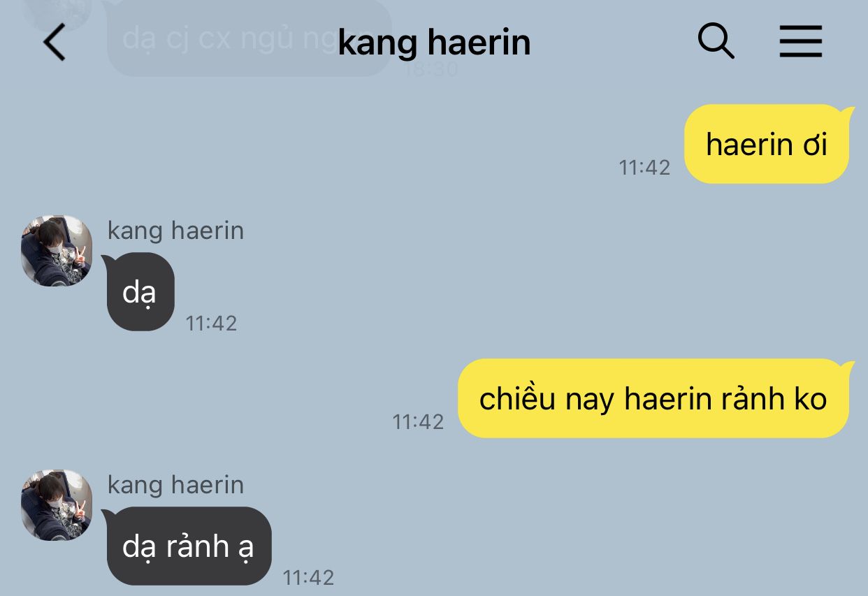Tap empty chat background below 'haerin ơi' bubble
Image resolution: width=868 pixels, height=596 pixels.
coord(489,279)
